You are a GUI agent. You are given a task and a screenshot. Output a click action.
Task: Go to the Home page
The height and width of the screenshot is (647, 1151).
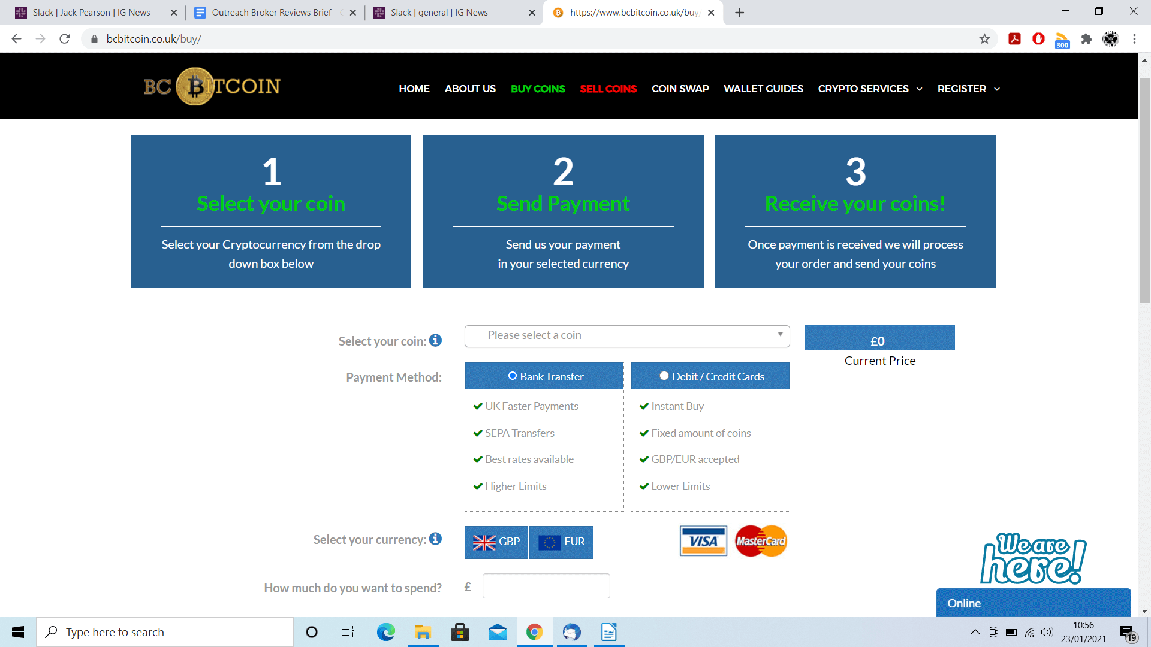pos(414,89)
